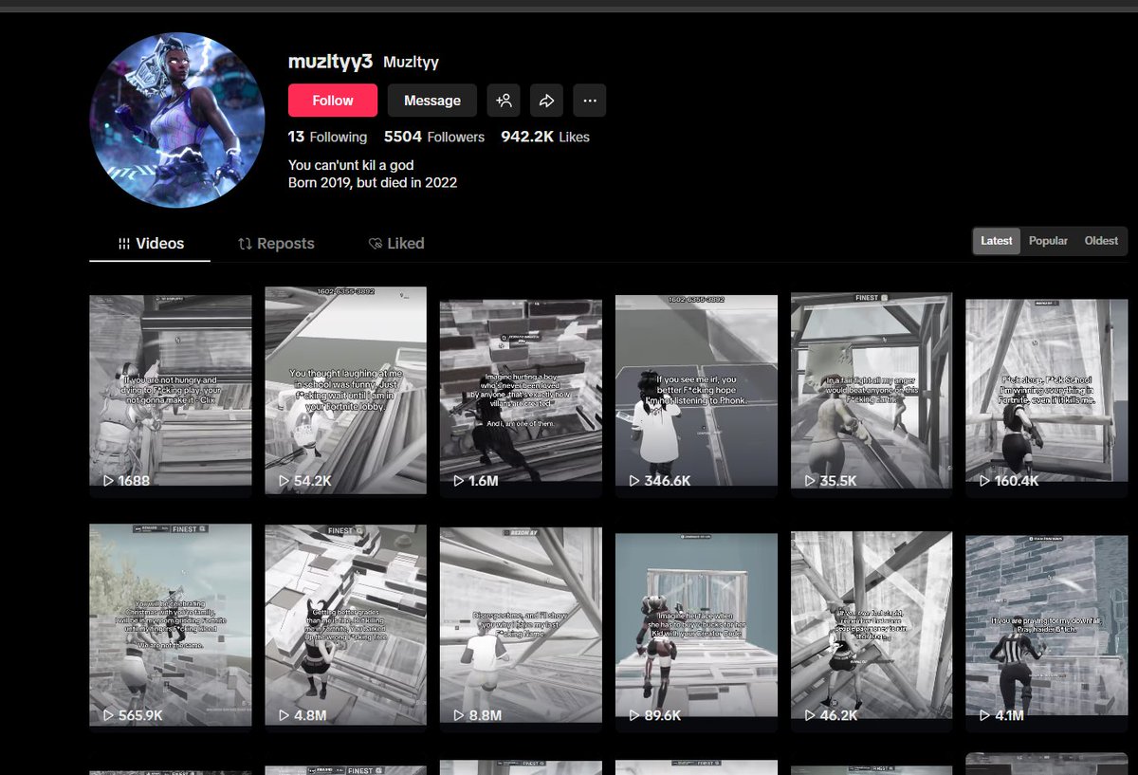Image resolution: width=1138 pixels, height=775 pixels.
Task: Click the muzltyy3 profile avatar
Action: pyautogui.click(x=177, y=119)
